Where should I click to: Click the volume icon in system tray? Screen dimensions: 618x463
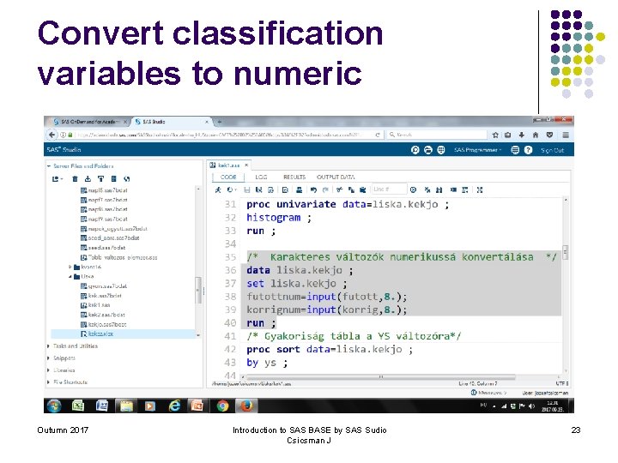pyautogui.click(x=531, y=406)
